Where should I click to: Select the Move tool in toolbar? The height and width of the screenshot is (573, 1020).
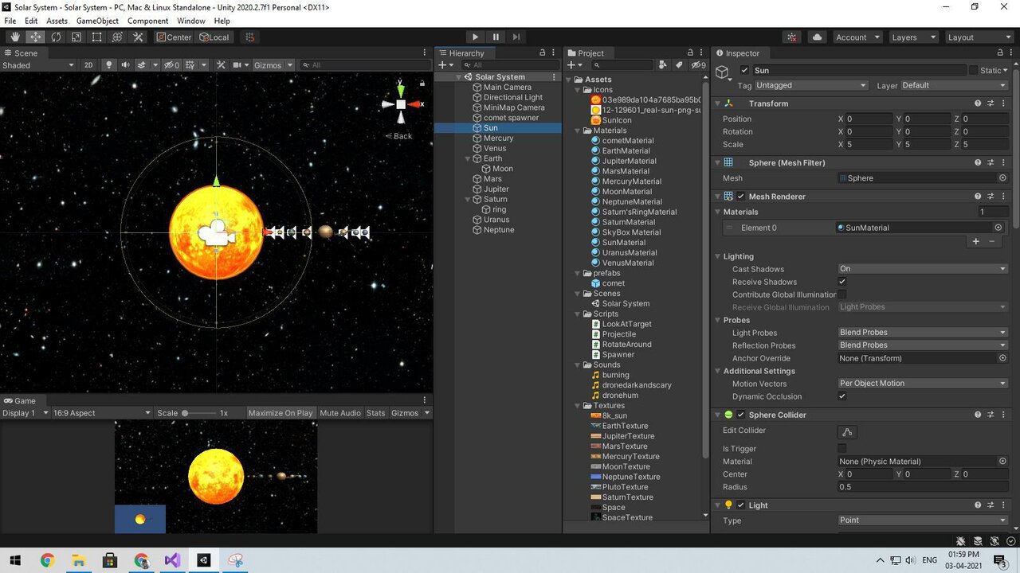tap(36, 37)
